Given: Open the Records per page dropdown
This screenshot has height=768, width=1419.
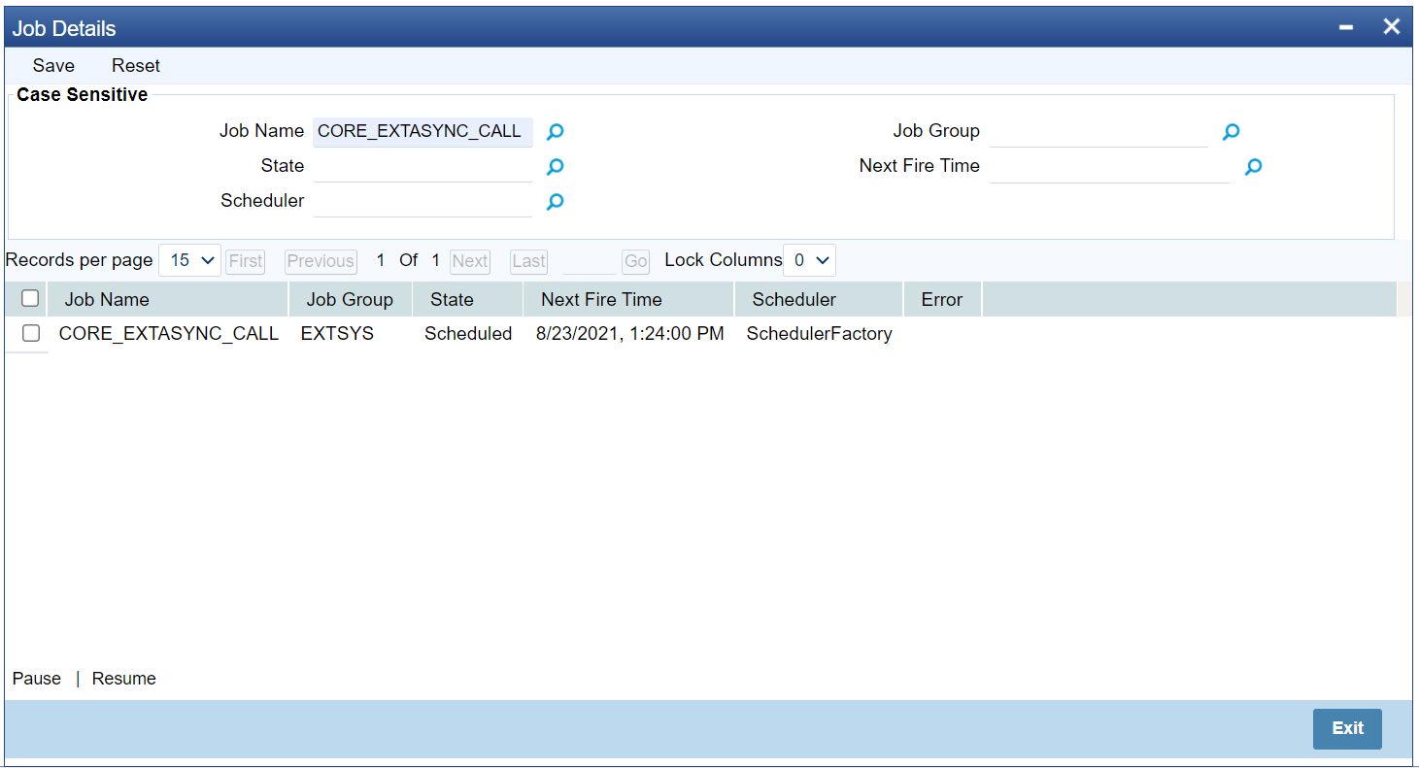Looking at the screenshot, I should click(x=189, y=260).
